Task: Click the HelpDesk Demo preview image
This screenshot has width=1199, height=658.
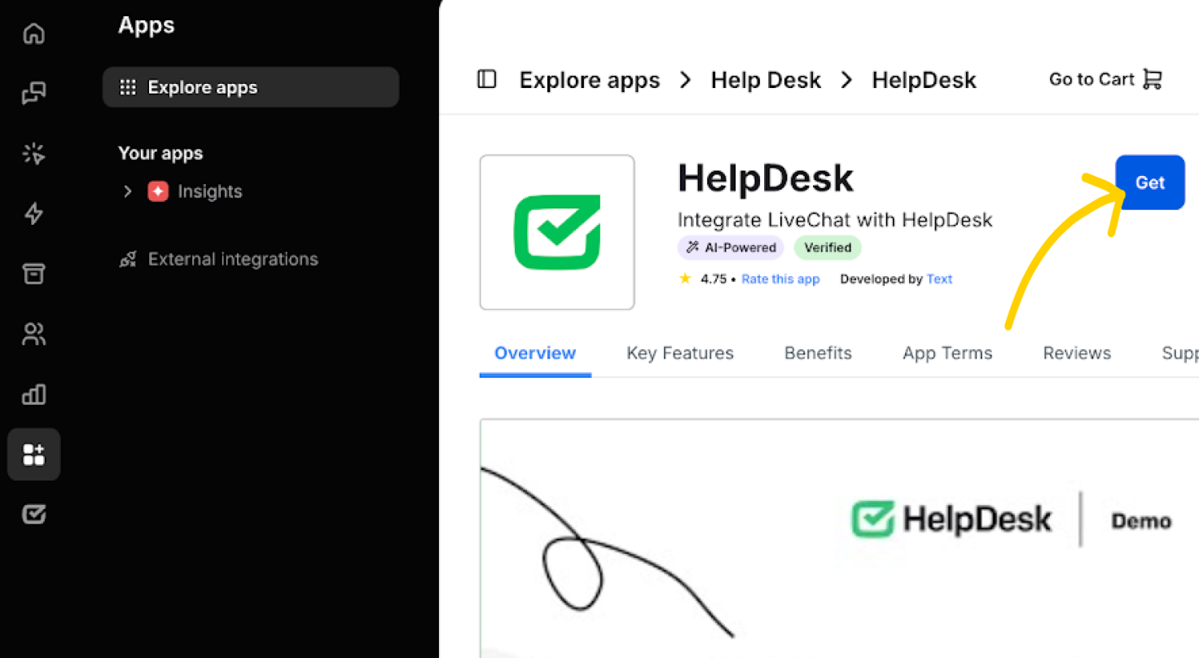Action: tap(839, 538)
